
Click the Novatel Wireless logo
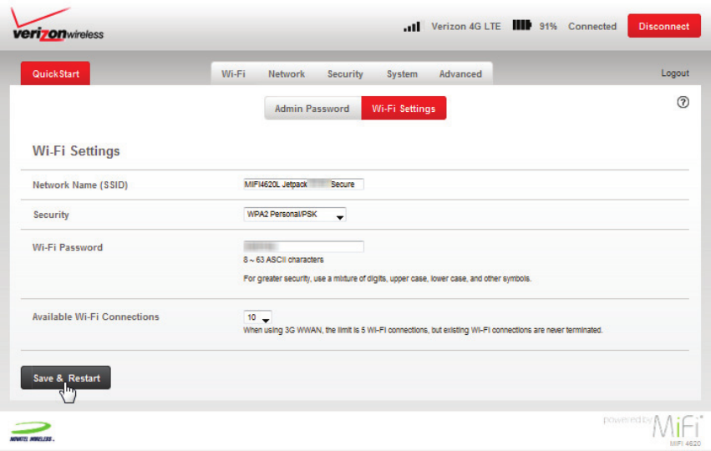coord(32,432)
